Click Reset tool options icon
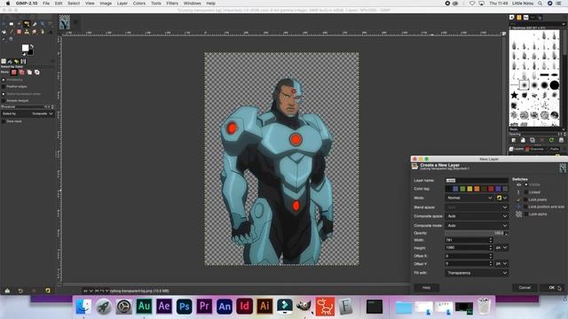Image resolution: width=568 pixels, height=319 pixels. [x=47, y=291]
